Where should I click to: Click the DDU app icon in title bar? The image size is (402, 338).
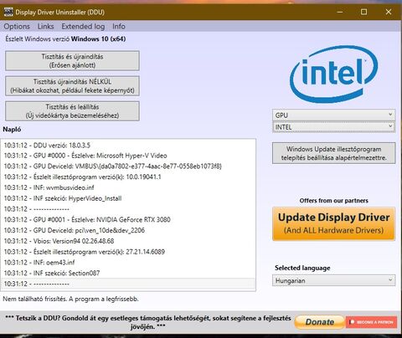(8, 12)
